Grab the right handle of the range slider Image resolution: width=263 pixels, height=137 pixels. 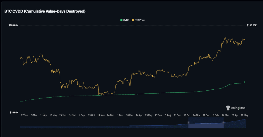223,123
